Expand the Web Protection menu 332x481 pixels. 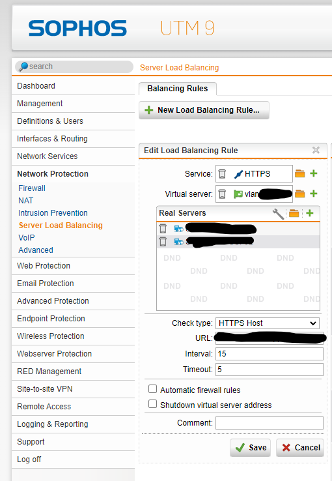pos(73,266)
